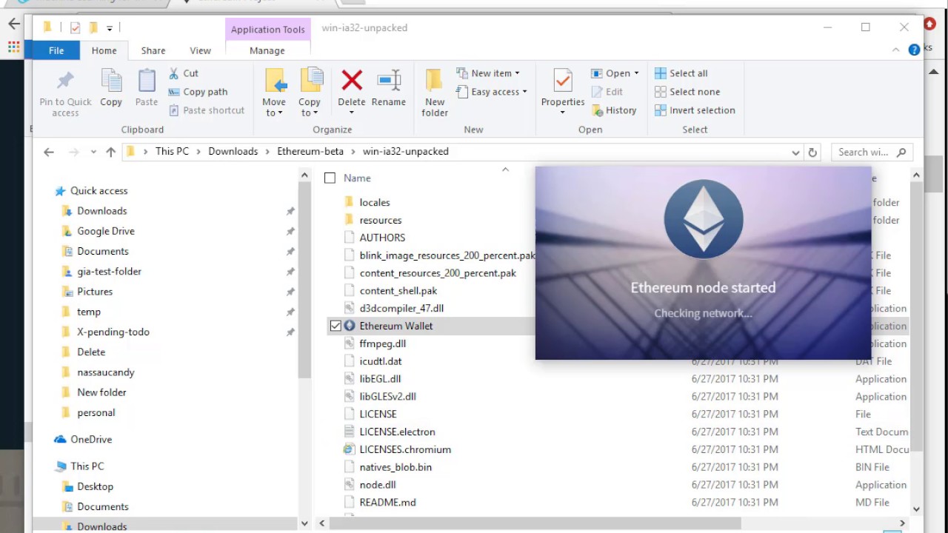This screenshot has height=533, width=948.
Task: Open nassaucandy in Quick access
Action: coord(106,372)
